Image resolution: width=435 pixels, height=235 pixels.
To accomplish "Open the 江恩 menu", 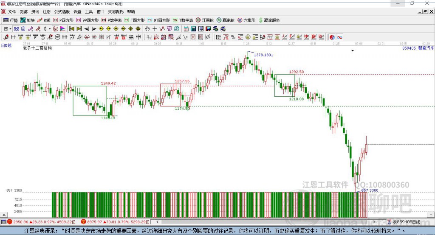I will pyautogui.click(x=47, y=11).
